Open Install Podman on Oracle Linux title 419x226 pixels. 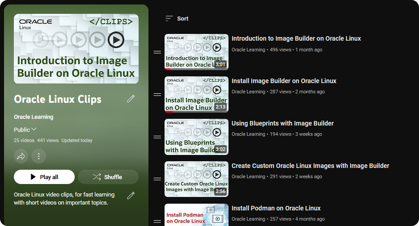[276, 208]
